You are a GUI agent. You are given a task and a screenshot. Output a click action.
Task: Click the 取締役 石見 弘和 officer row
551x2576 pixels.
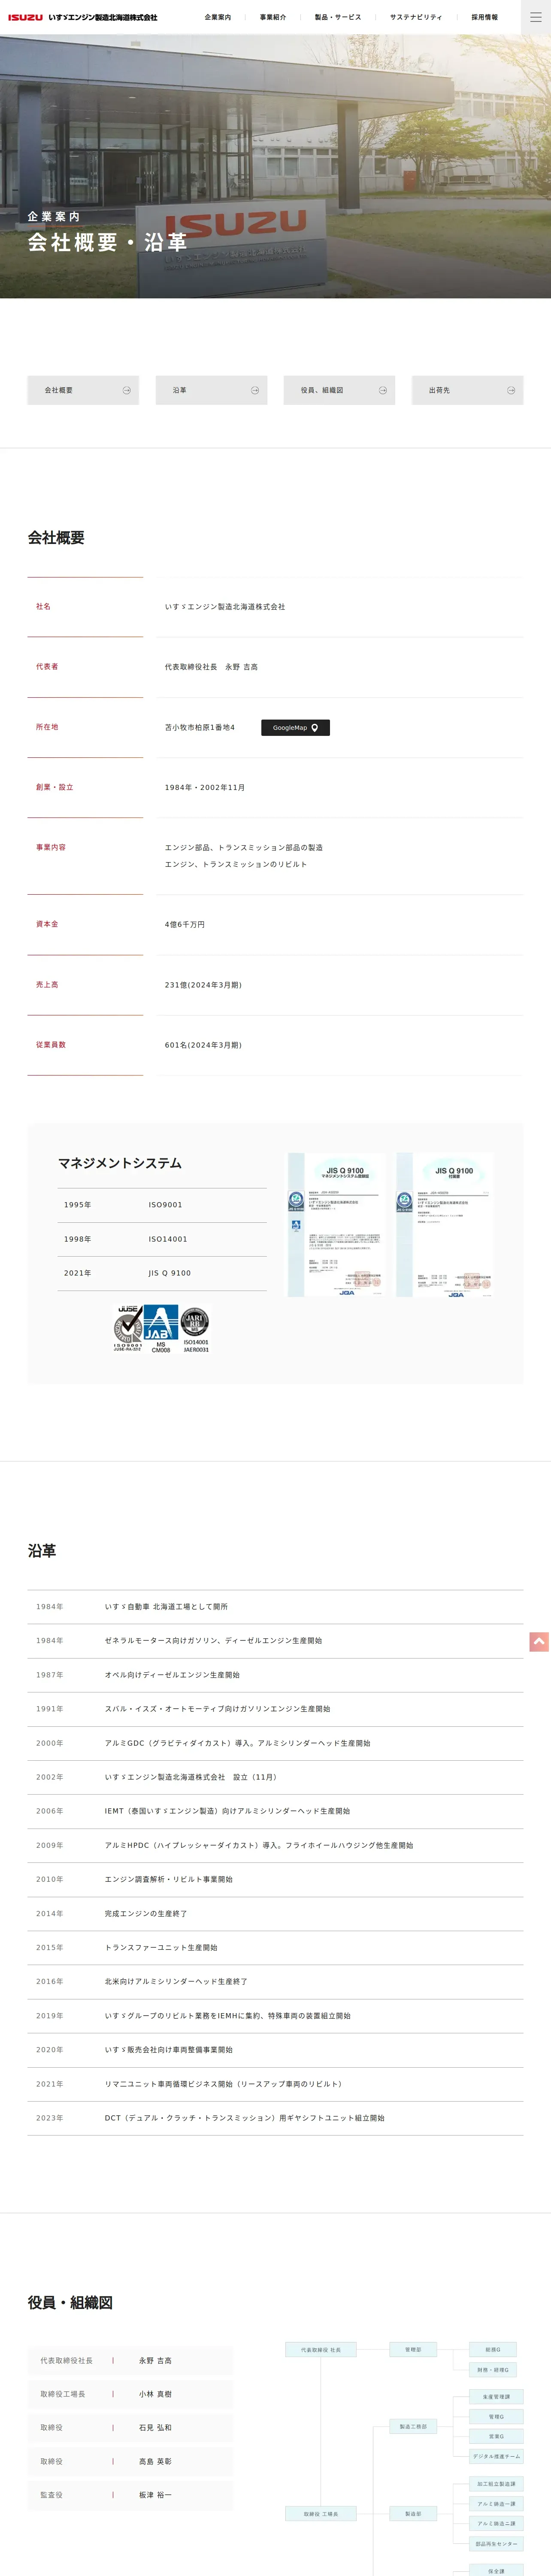pyautogui.click(x=130, y=2427)
